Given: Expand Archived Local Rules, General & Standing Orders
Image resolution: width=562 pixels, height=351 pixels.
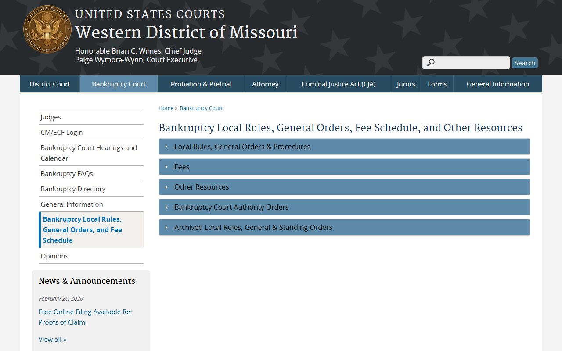Looking at the screenshot, I should (x=344, y=227).
